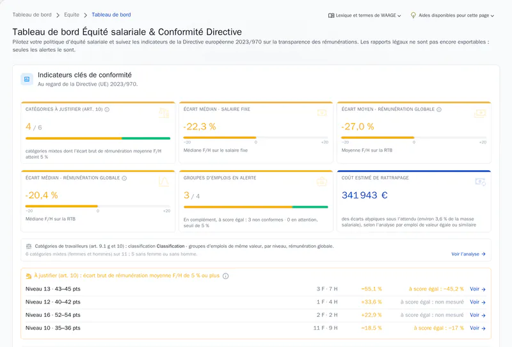Click the money icon in Écart médian salaire fixe card

pos(322,113)
